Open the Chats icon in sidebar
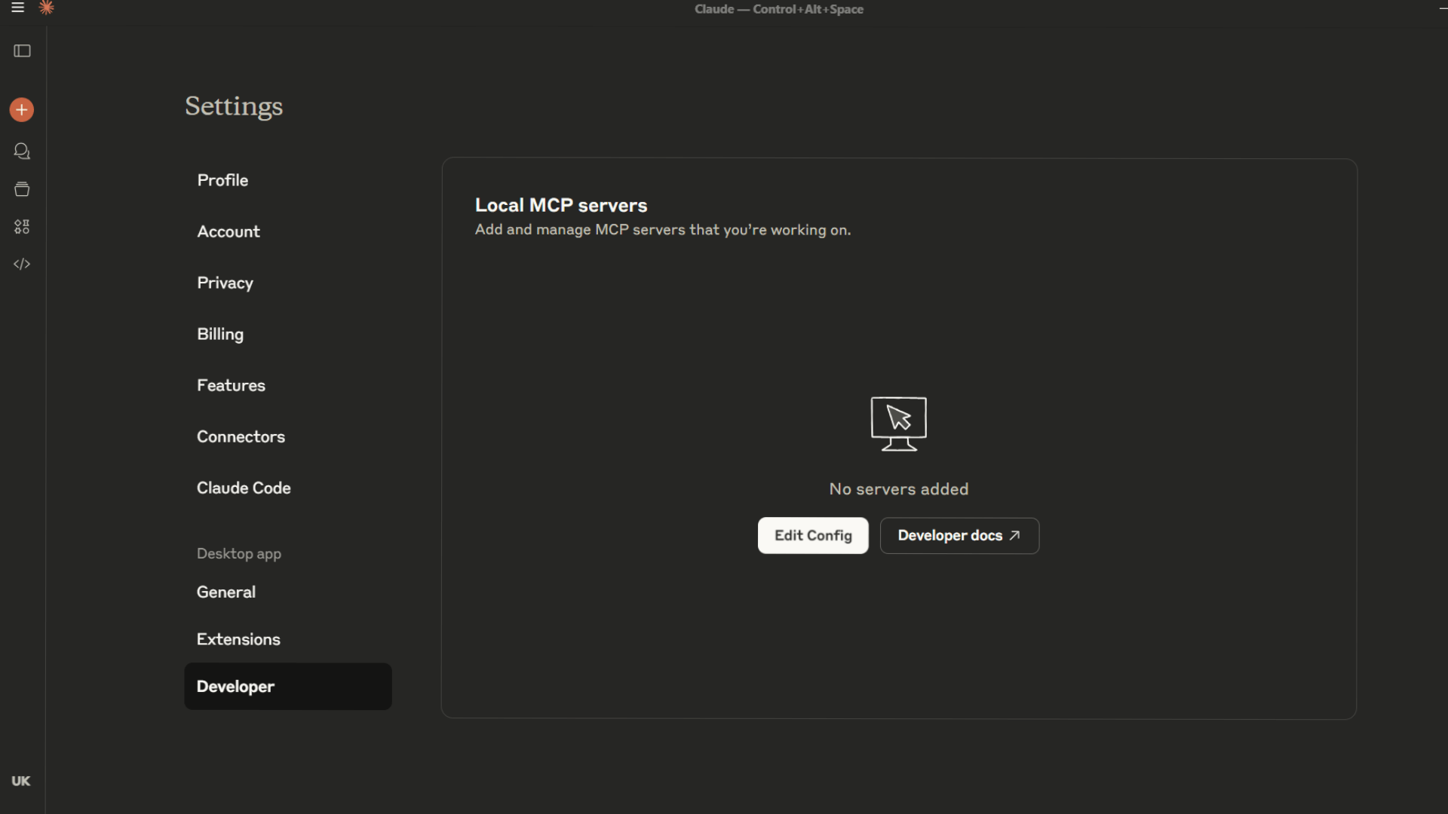Image resolution: width=1448 pixels, height=814 pixels. coord(22,151)
